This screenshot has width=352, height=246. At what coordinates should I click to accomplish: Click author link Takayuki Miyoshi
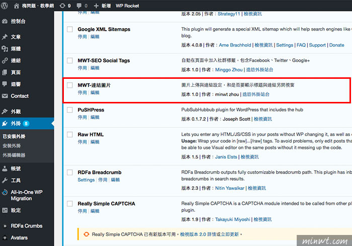coord(232,219)
